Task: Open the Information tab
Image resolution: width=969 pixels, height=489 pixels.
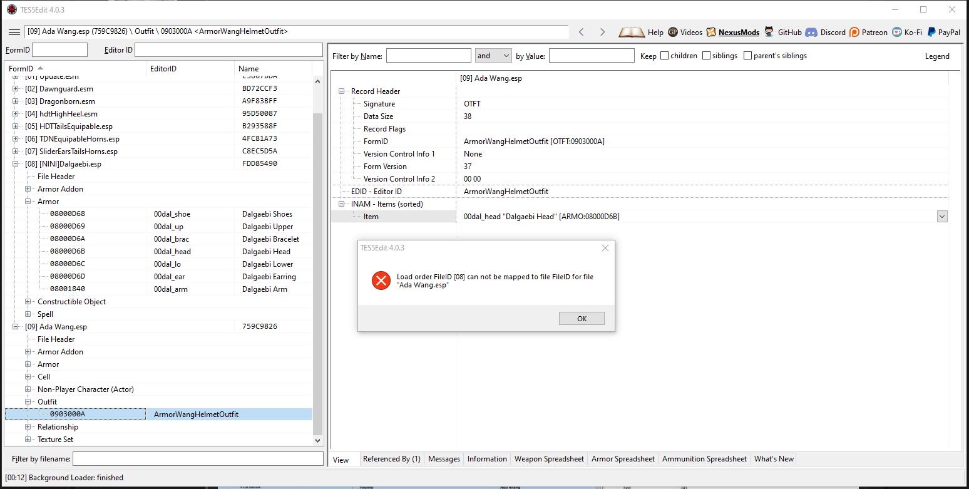Action: coord(487,459)
